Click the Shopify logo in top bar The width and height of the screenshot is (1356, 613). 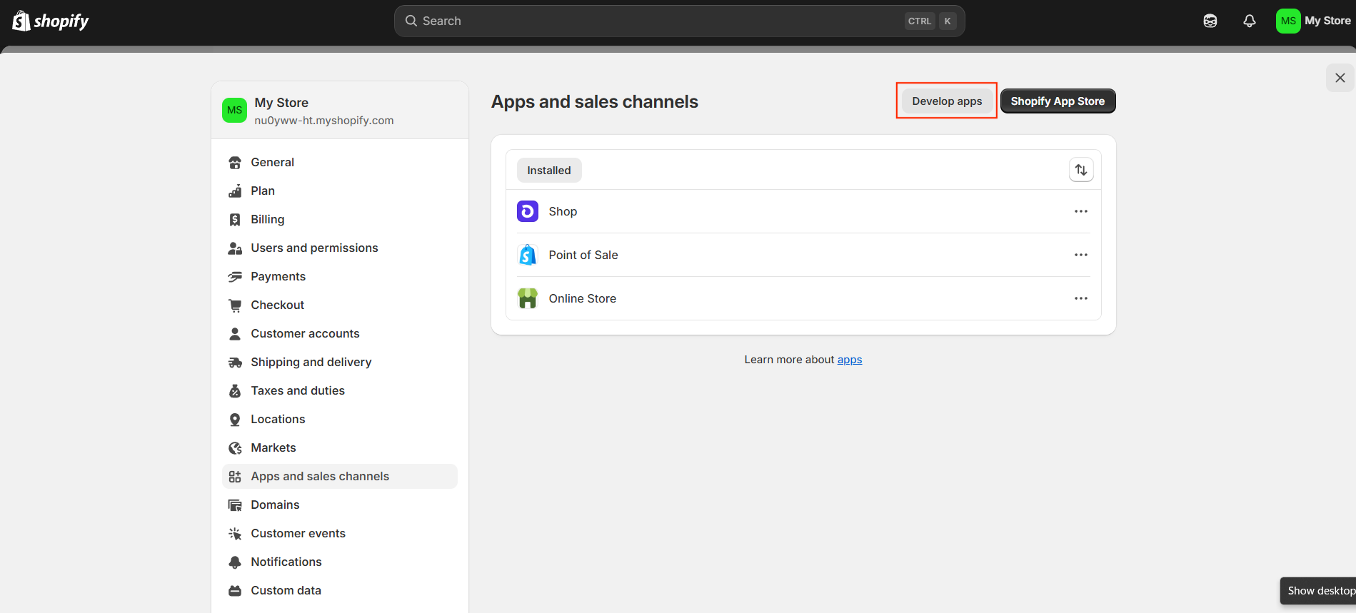tap(51, 21)
